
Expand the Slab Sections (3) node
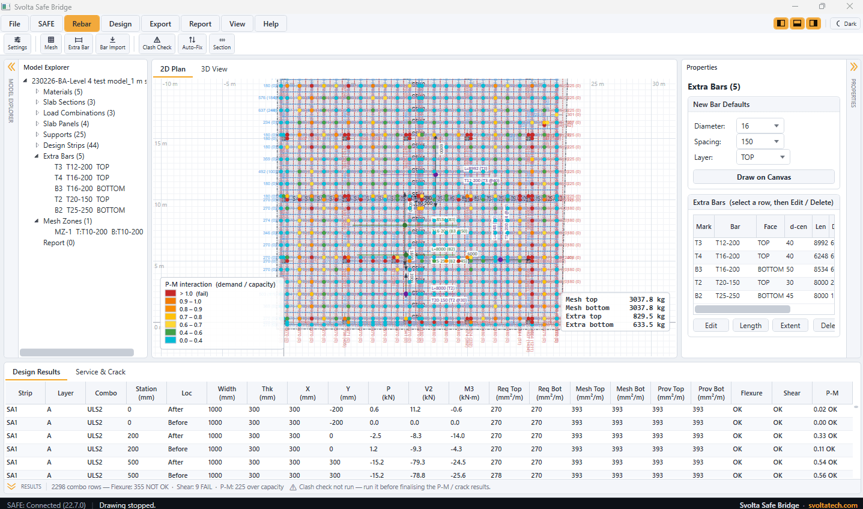pos(37,102)
